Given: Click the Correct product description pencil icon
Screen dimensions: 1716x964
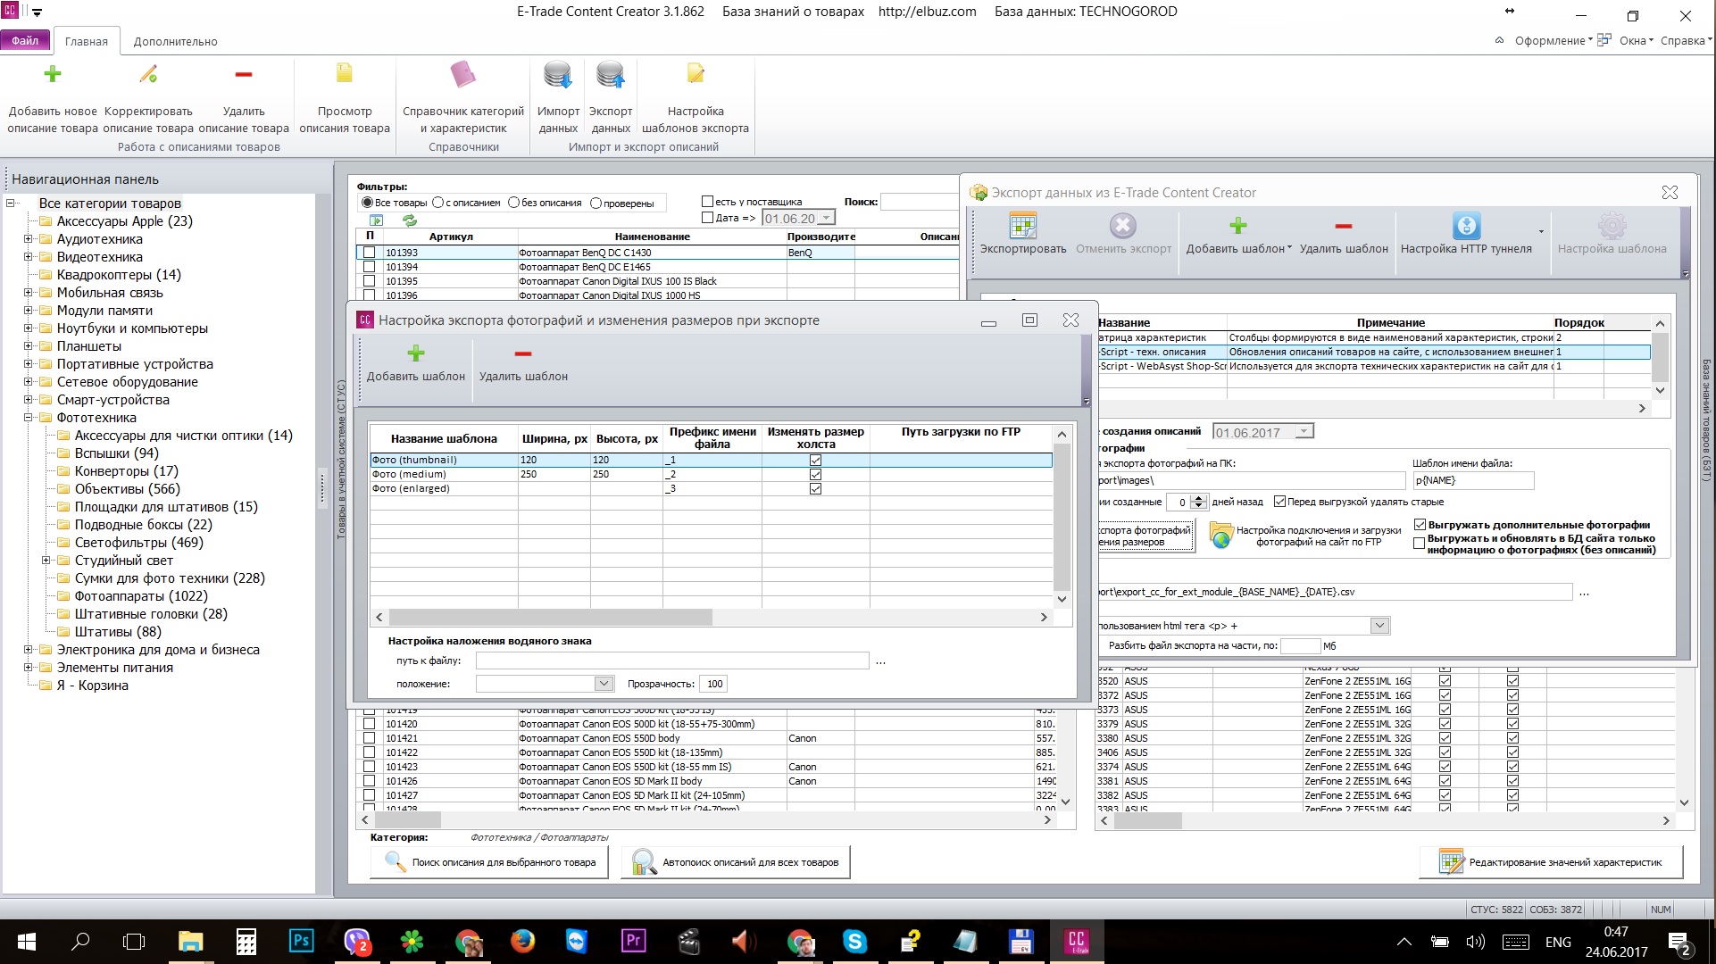Looking at the screenshot, I should click(x=148, y=75).
